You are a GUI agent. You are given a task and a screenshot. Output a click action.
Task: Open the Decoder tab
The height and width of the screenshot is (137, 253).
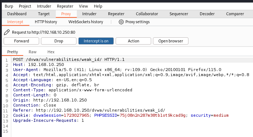coord(207,14)
